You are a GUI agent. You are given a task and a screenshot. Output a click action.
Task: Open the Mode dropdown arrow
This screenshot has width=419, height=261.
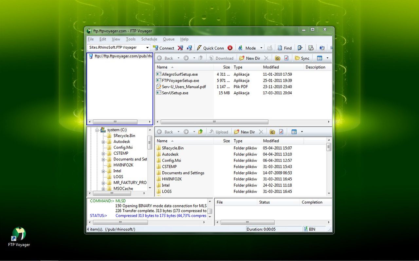click(x=261, y=48)
